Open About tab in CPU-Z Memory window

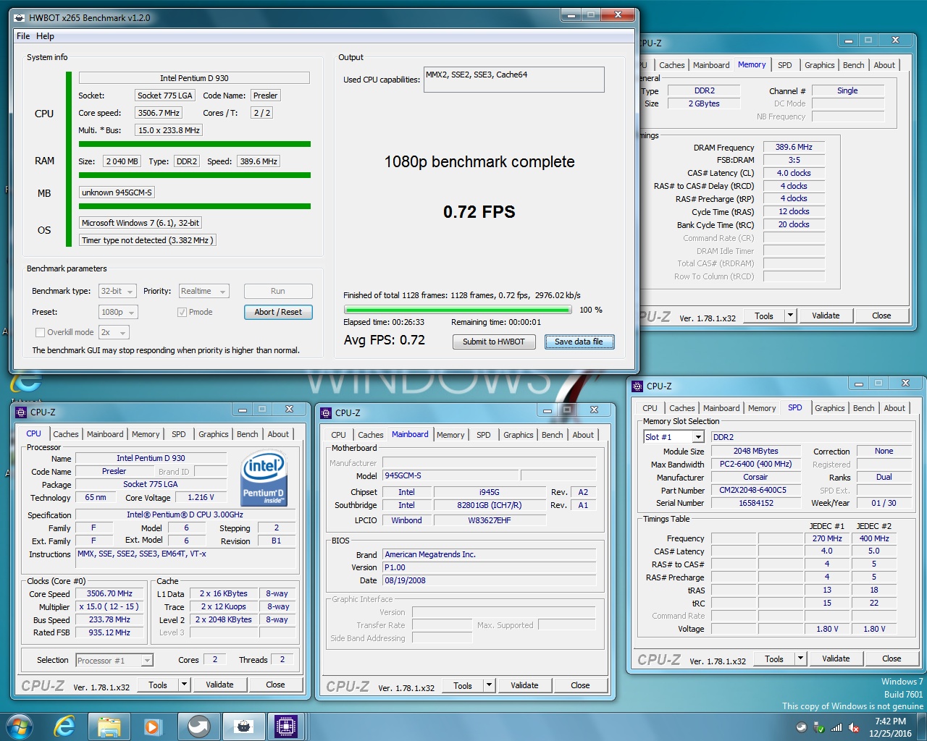point(884,65)
